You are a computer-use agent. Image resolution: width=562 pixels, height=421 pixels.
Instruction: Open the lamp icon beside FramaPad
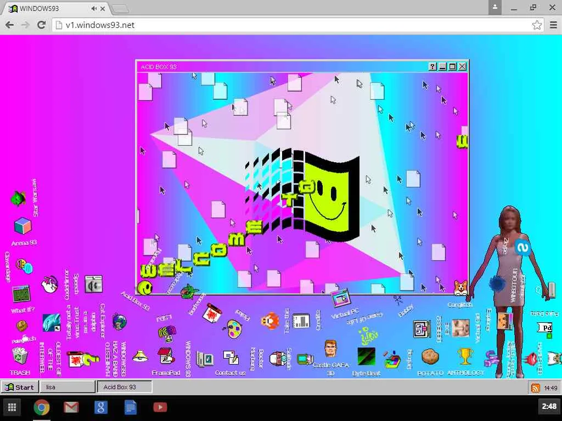[x=140, y=356]
